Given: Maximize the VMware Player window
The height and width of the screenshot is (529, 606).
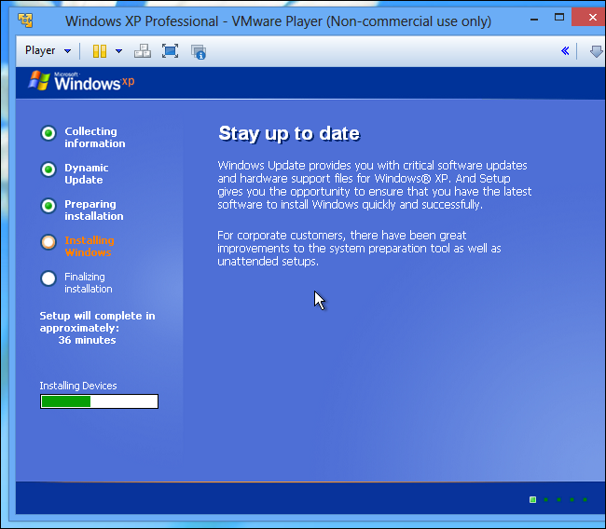Looking at the screenshot, I should tap(559, 18).
